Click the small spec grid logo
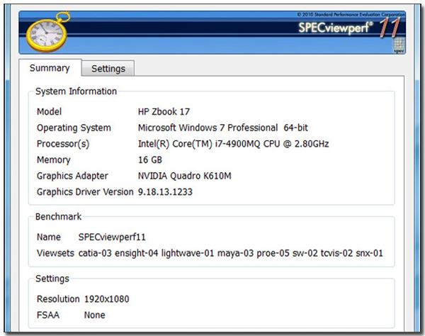 point(399,45)
